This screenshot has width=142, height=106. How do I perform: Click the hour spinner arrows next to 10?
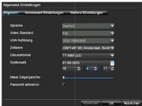coord(79,69)
